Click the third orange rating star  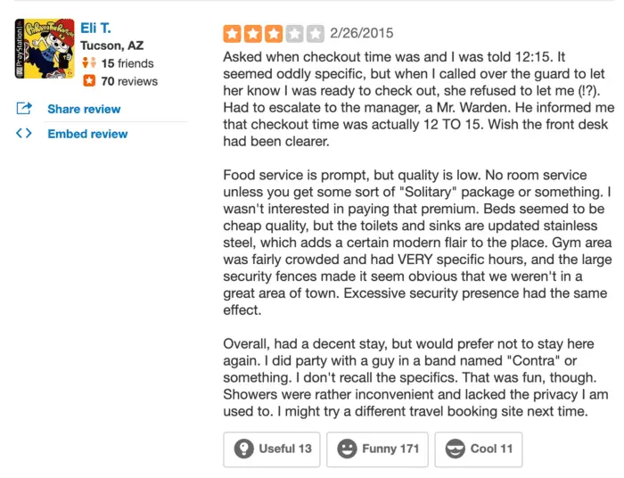274,34
